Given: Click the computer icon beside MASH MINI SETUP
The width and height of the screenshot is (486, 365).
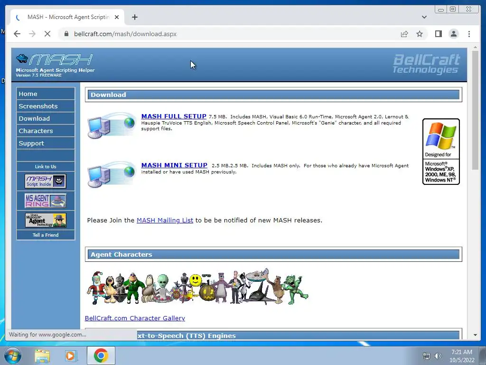Looking at the screenshot, I should pos(112,174).
